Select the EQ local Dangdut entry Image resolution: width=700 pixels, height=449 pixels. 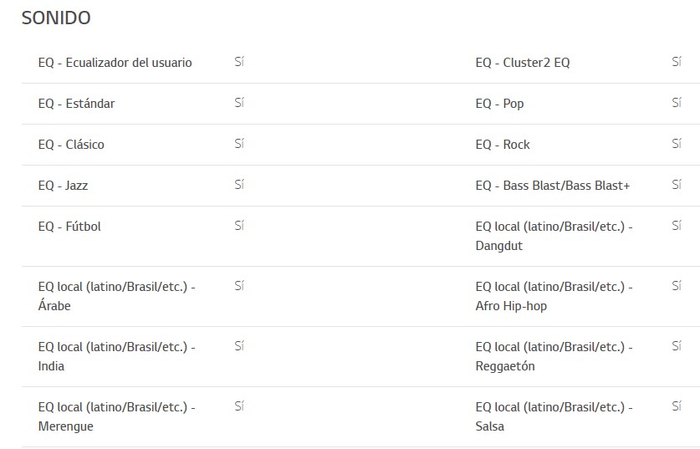coord(554,236)
